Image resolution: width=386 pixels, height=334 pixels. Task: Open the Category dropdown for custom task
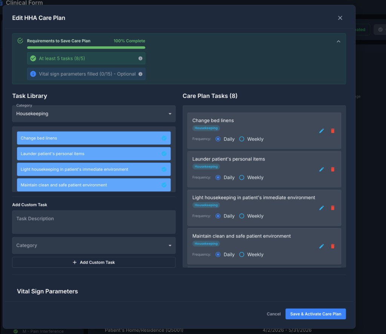[94, 246]
